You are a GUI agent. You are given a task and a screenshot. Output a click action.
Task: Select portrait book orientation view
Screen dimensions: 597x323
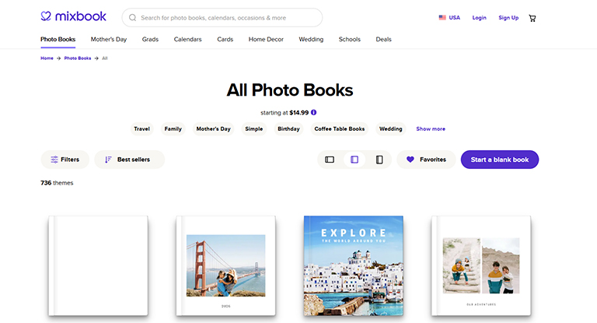pos(379,160)
